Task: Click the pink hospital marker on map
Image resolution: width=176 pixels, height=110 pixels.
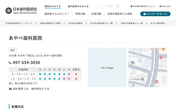Action: (x=161, y=57)
